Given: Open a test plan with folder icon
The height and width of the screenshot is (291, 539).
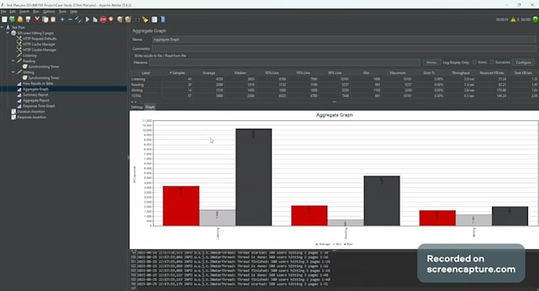Looking at the screenshot, I should [x=21, y=20].
